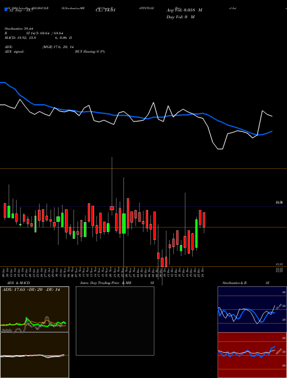Screen dimensions: 287x378
Task: Click the price label at right of candlestick chart
Action: pyautogui.click(x=280, y=203)
